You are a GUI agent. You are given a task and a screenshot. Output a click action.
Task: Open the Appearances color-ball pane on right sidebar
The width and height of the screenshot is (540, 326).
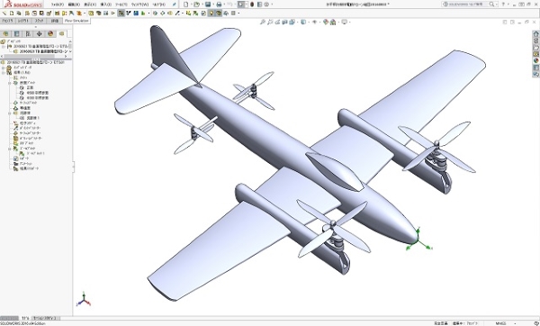[535, 60]
